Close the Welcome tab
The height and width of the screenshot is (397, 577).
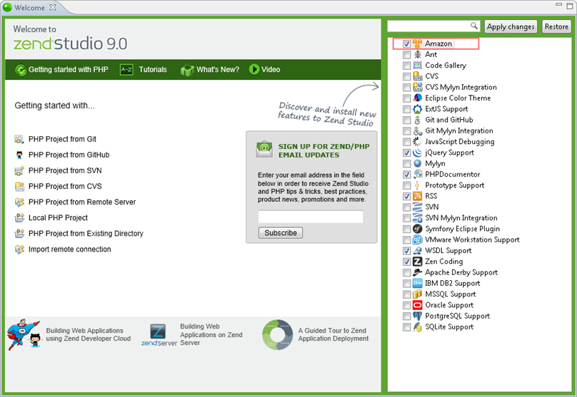(53, 7)
